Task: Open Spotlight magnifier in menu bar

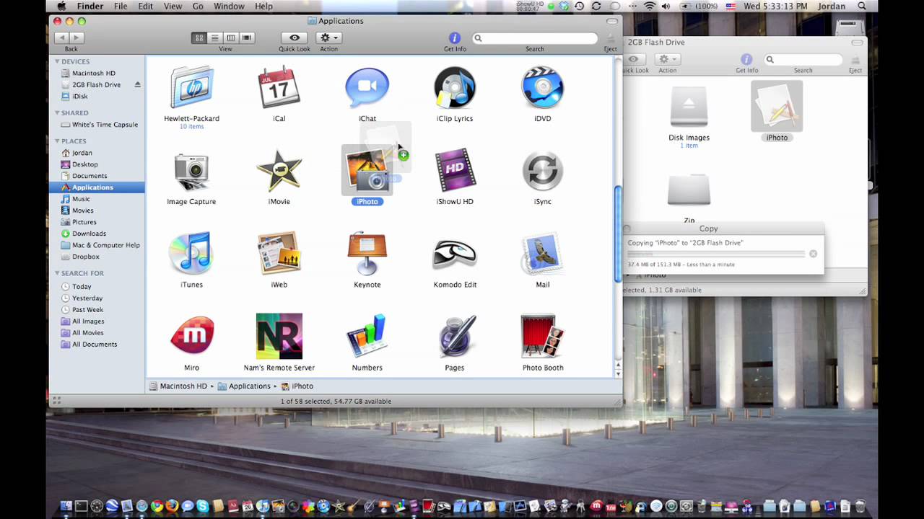Action: 862,6
